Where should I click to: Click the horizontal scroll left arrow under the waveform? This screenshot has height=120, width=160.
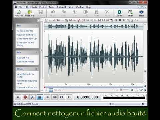click(64, 90)
